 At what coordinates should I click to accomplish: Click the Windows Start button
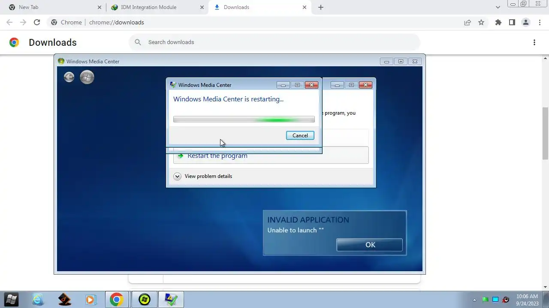click(x=12, y=299)
